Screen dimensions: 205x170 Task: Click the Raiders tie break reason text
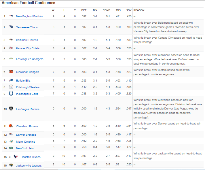pos(168,109)
